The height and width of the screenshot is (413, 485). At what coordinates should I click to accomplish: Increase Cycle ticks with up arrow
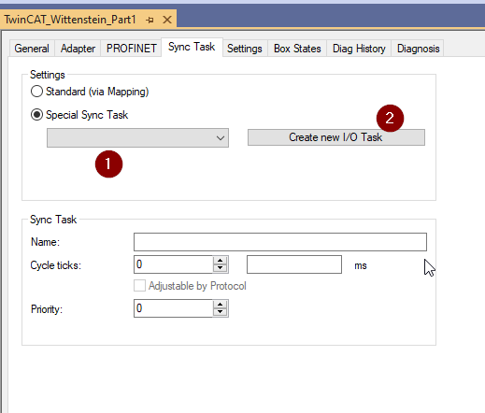[x=221, y=261]
